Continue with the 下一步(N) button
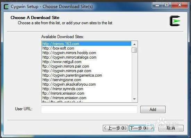Viewport: 191px width, 138px height. pyautogui.click(x=141, y=128)
